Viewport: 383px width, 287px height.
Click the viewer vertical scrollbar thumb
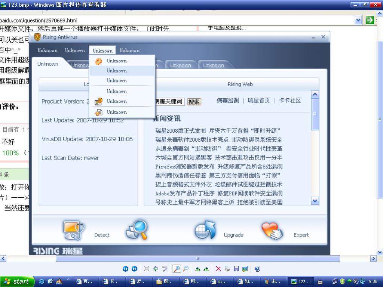(x=380, y=120)
